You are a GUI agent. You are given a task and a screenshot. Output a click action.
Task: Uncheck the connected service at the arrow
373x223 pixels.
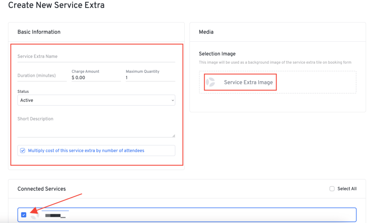[x=24, y=215]
